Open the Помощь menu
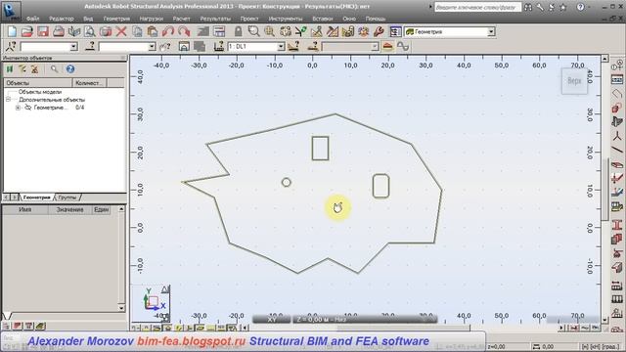This screenshot has width=626, height=352. point(376,19)
